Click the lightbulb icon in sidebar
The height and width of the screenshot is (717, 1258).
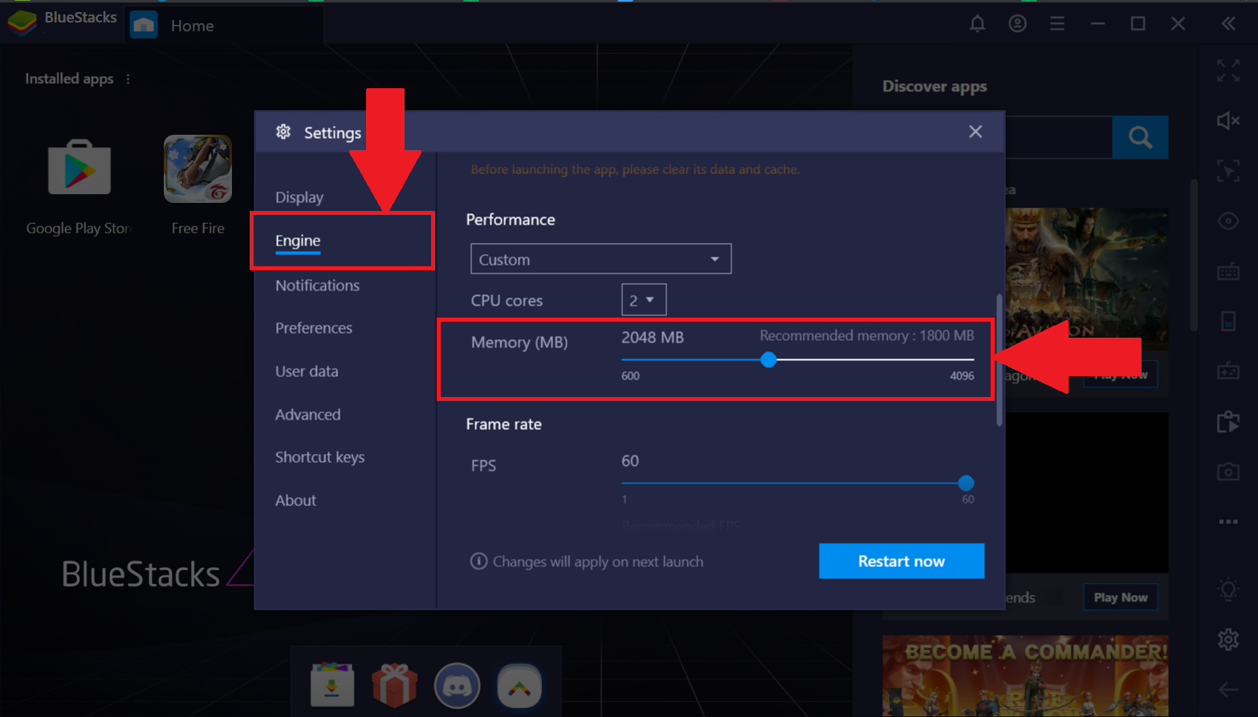pyautogui.click(x=1228, y=589)
